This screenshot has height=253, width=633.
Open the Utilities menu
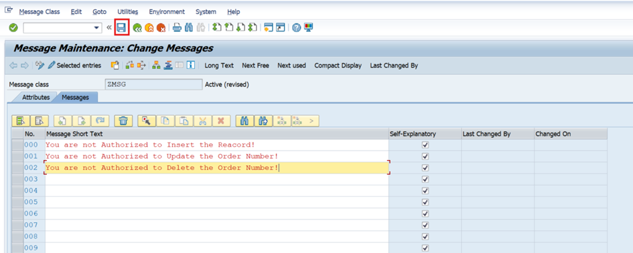pyautogui.click(x=127, y=11)
